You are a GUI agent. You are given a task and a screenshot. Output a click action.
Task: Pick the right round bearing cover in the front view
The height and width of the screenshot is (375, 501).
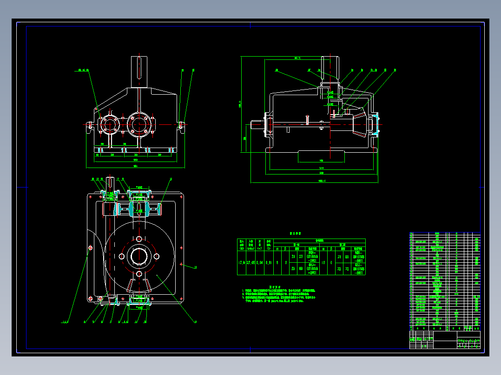click(139, 124)
